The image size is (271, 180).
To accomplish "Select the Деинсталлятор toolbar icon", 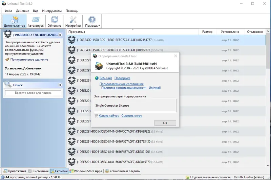I will point(15,21).
